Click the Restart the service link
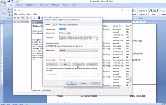Image resolution: width=166 pixels, height=105 pixels. (x=35, y=33)
